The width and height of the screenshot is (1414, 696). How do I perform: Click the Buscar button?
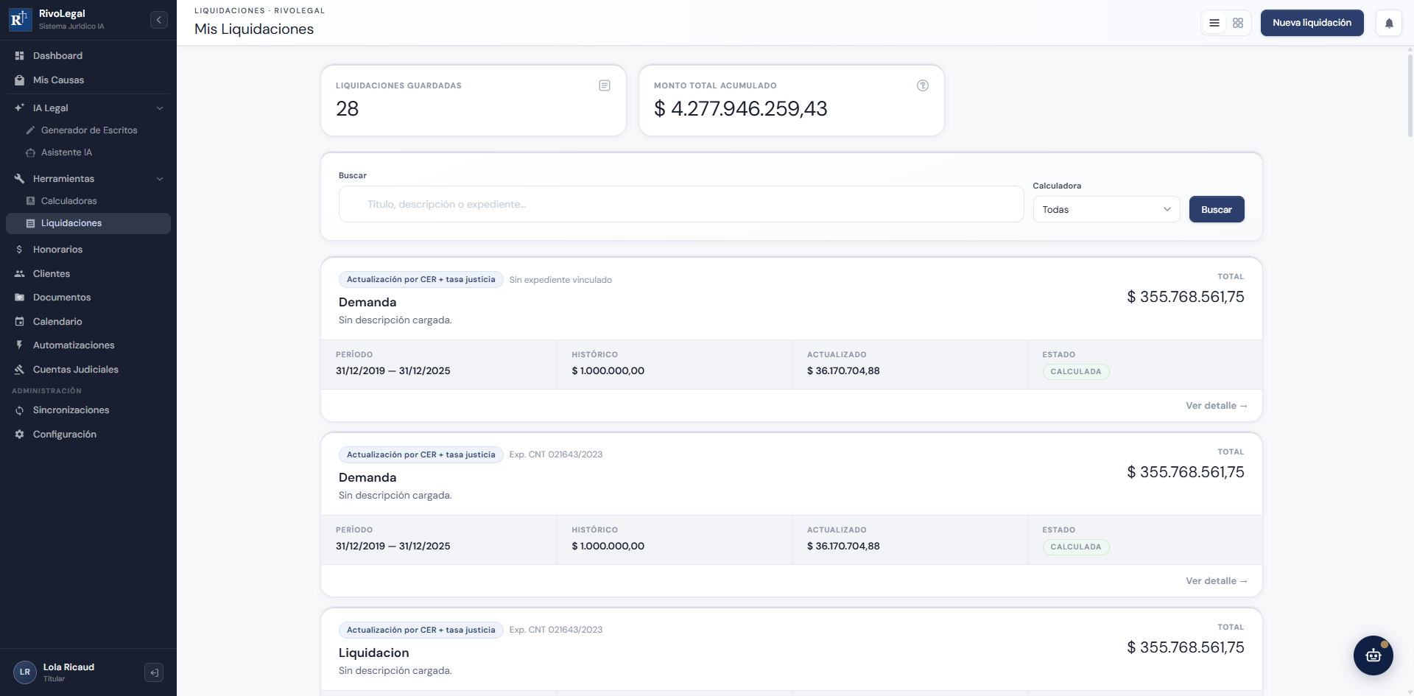[x=1217, y=209]
